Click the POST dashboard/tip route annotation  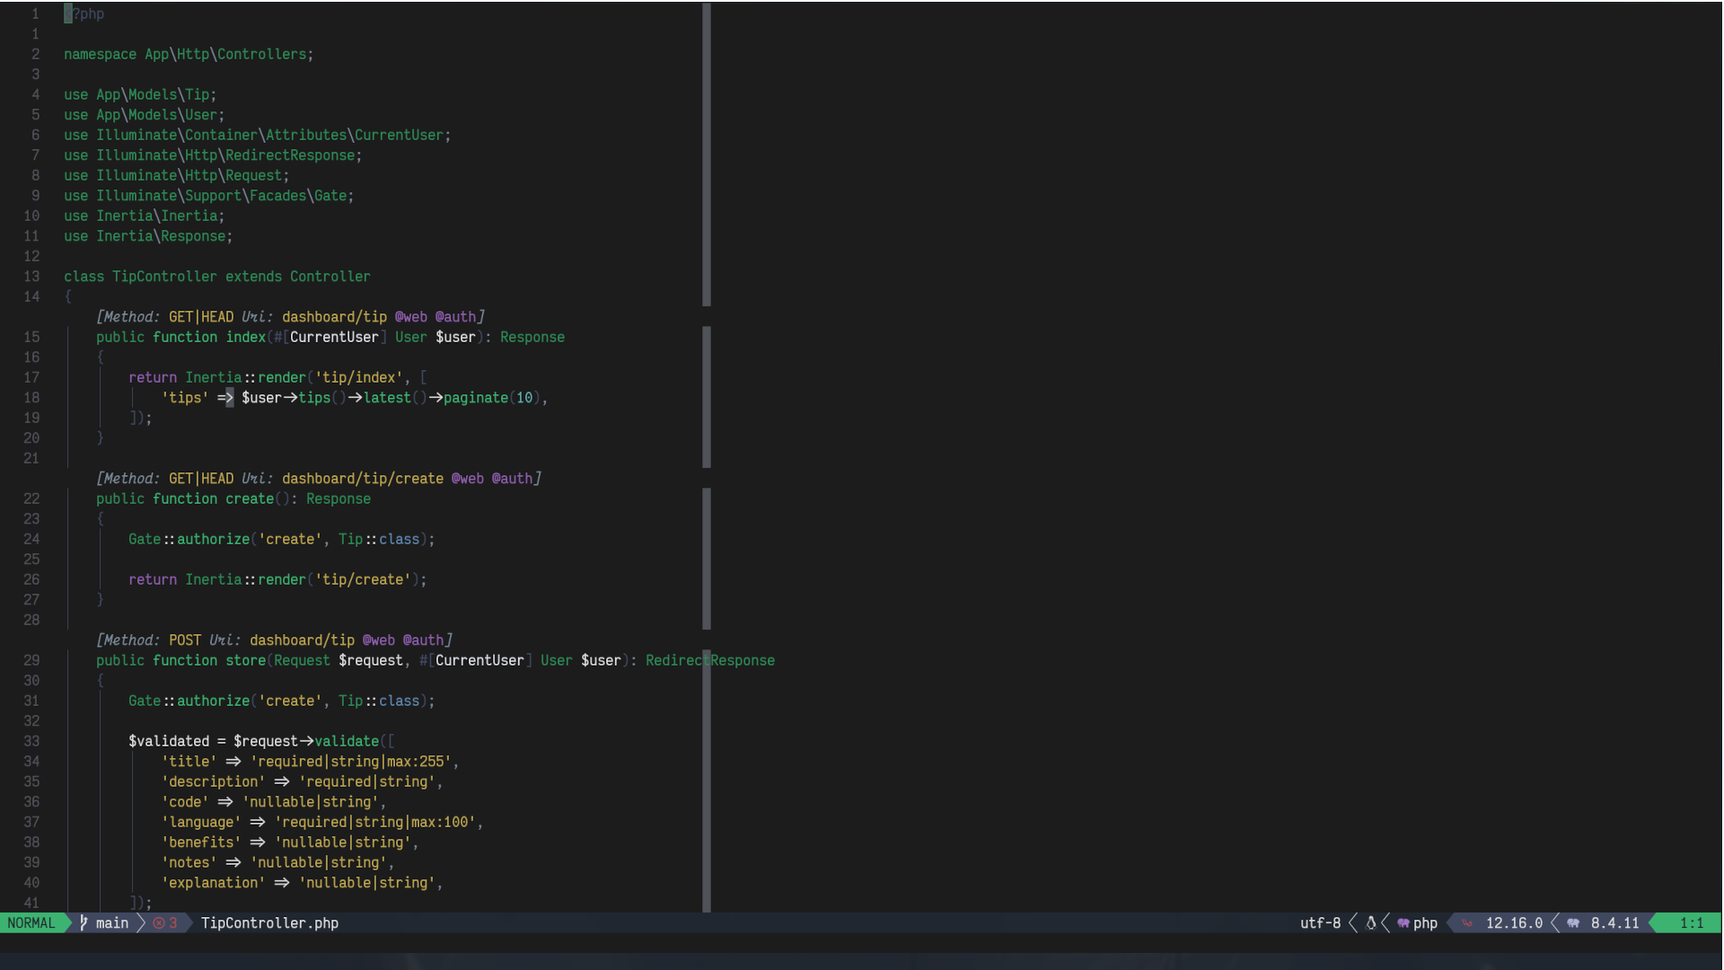point(302,640)
